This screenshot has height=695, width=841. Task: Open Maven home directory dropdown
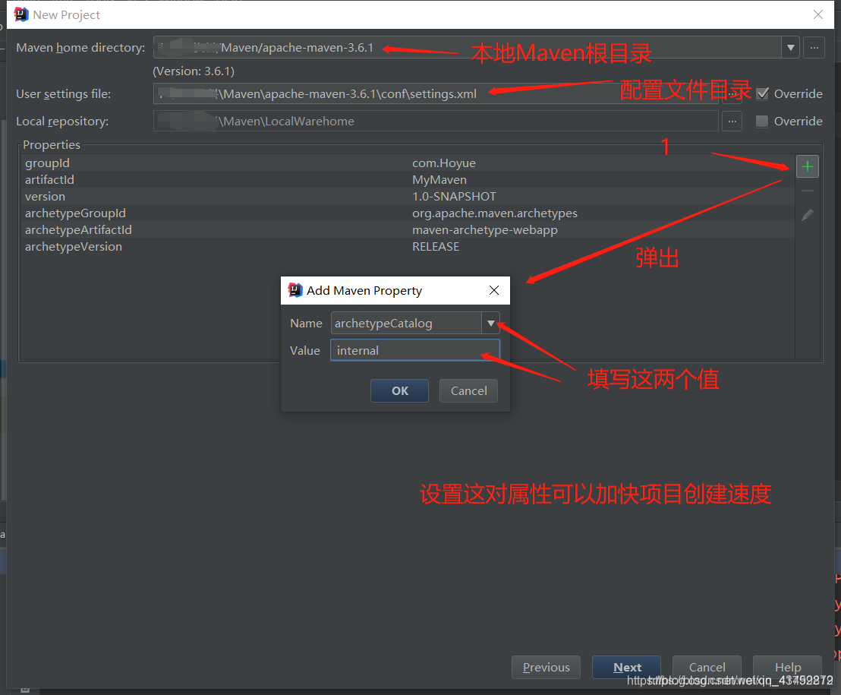791,48
